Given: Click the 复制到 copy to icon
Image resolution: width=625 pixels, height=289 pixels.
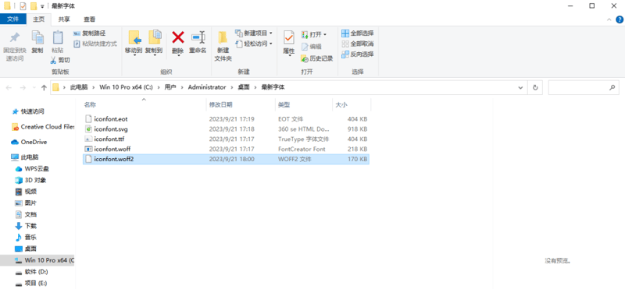Looking at the screenshot, I should [154, 37].
